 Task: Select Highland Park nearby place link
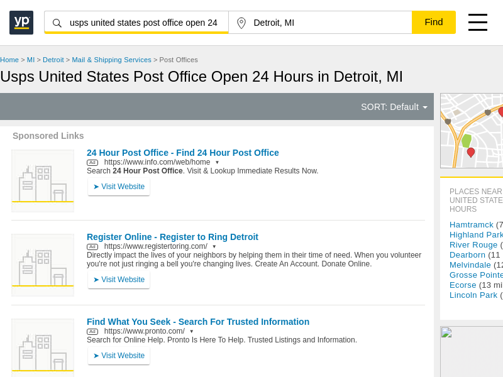(476, 235)
